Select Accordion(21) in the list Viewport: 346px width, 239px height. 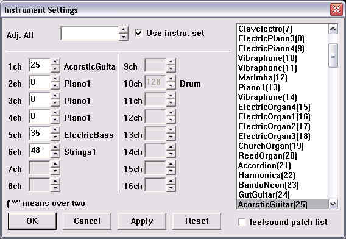click(282, 165)
